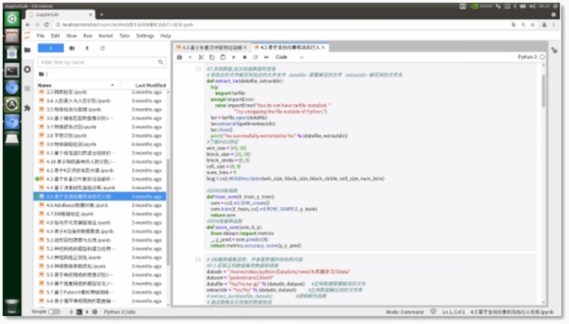This screenshot has width=569, height=324.
Task: Select the 4.4 notebook file
Action: 100,188
